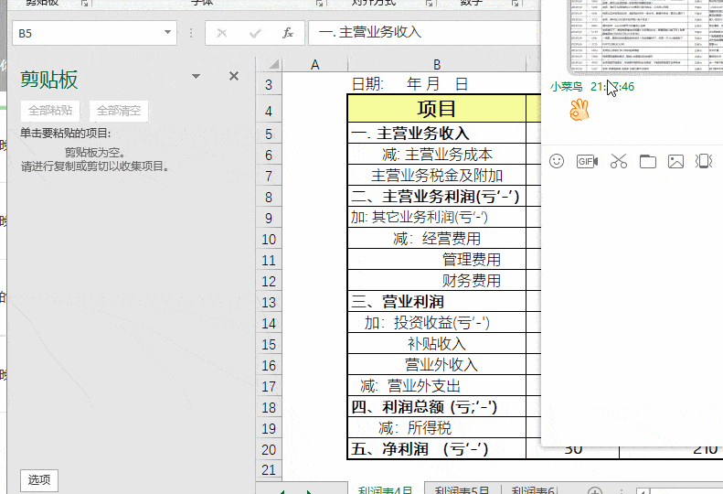Select the scissors screenshot tool in chat
This screenshot has height=494, width=723.
[x=618, y=161]
